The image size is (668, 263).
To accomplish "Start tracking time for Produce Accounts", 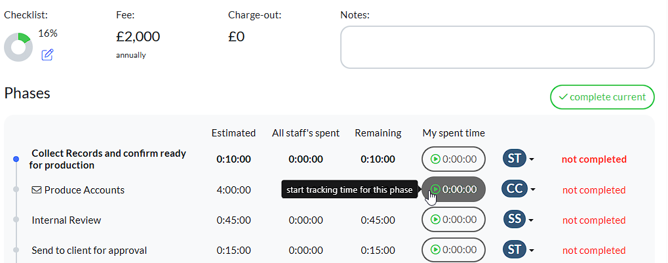I will click(x=453, y=190).
